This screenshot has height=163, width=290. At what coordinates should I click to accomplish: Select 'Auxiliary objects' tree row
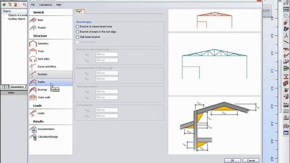point(17,19)
